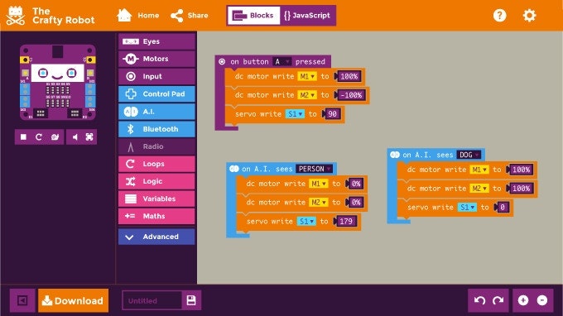Redo the last change

[498, 300]
